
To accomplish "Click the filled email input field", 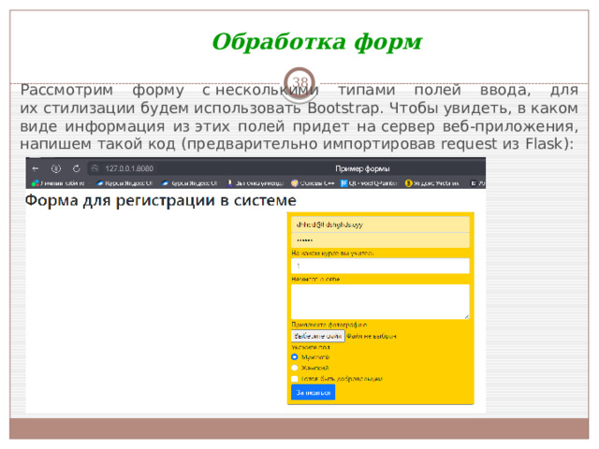I will 380,224.
